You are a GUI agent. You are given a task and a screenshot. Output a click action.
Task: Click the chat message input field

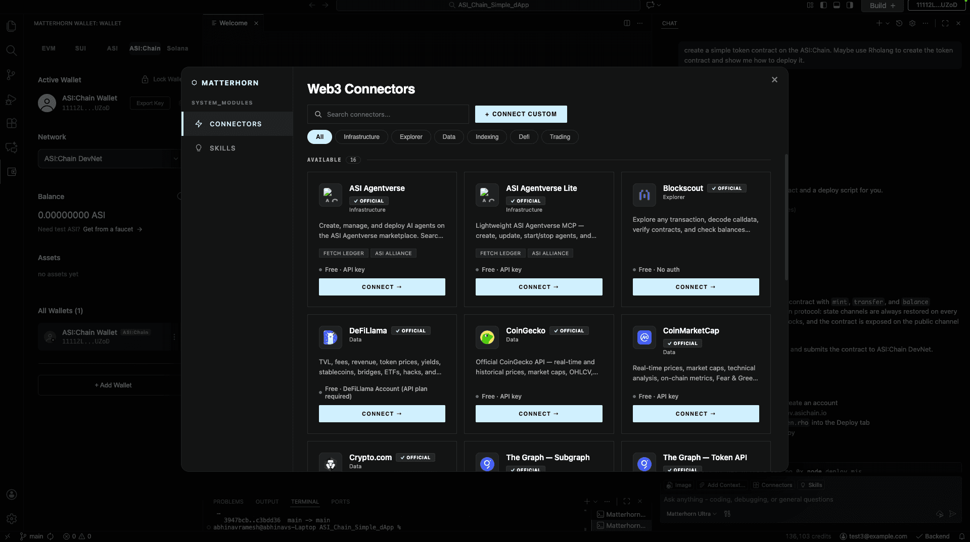click(x=811, y=500)
